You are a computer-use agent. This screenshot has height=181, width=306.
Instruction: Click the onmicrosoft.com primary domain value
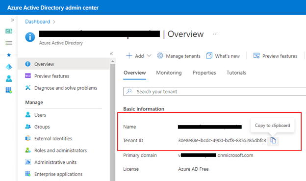[x=215, y=155]
